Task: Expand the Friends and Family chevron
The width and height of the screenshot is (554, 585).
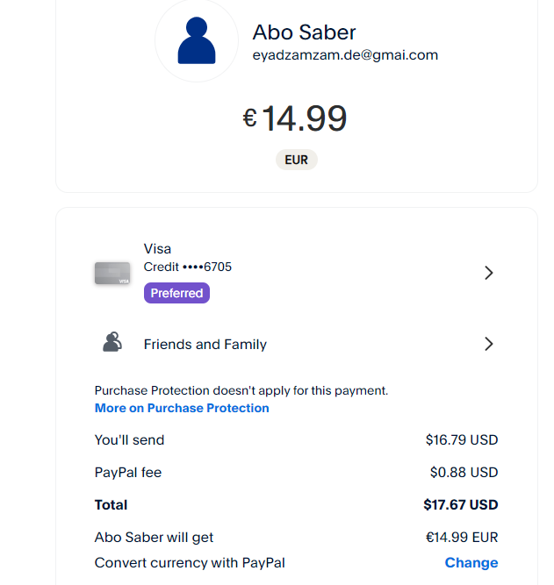Action: (x=489, y=344)
